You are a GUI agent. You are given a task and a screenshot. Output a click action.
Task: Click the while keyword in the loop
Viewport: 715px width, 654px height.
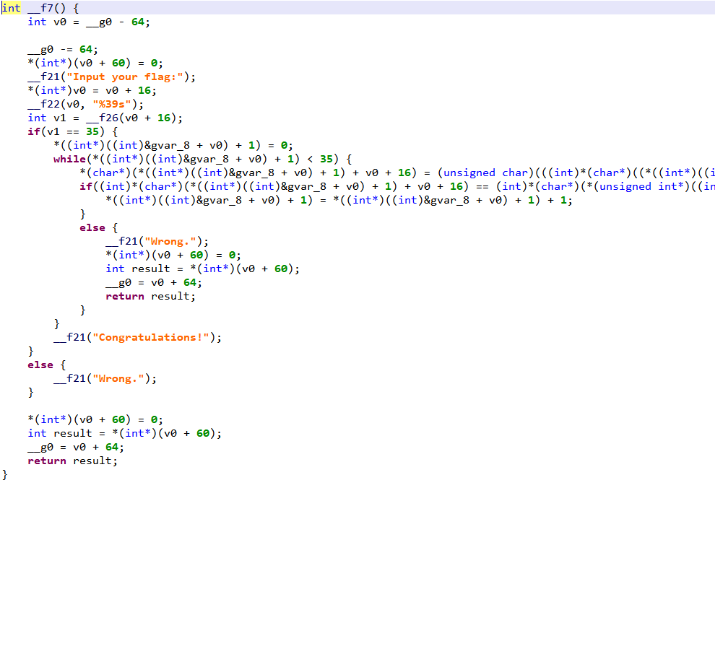69,159
